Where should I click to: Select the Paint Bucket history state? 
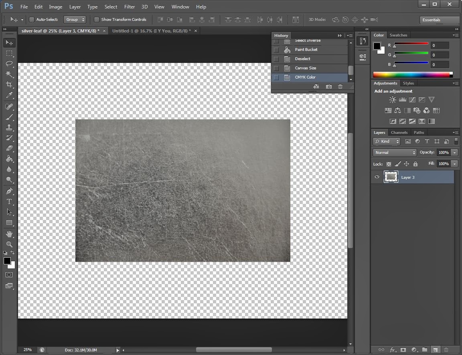(x=306, y=50)
